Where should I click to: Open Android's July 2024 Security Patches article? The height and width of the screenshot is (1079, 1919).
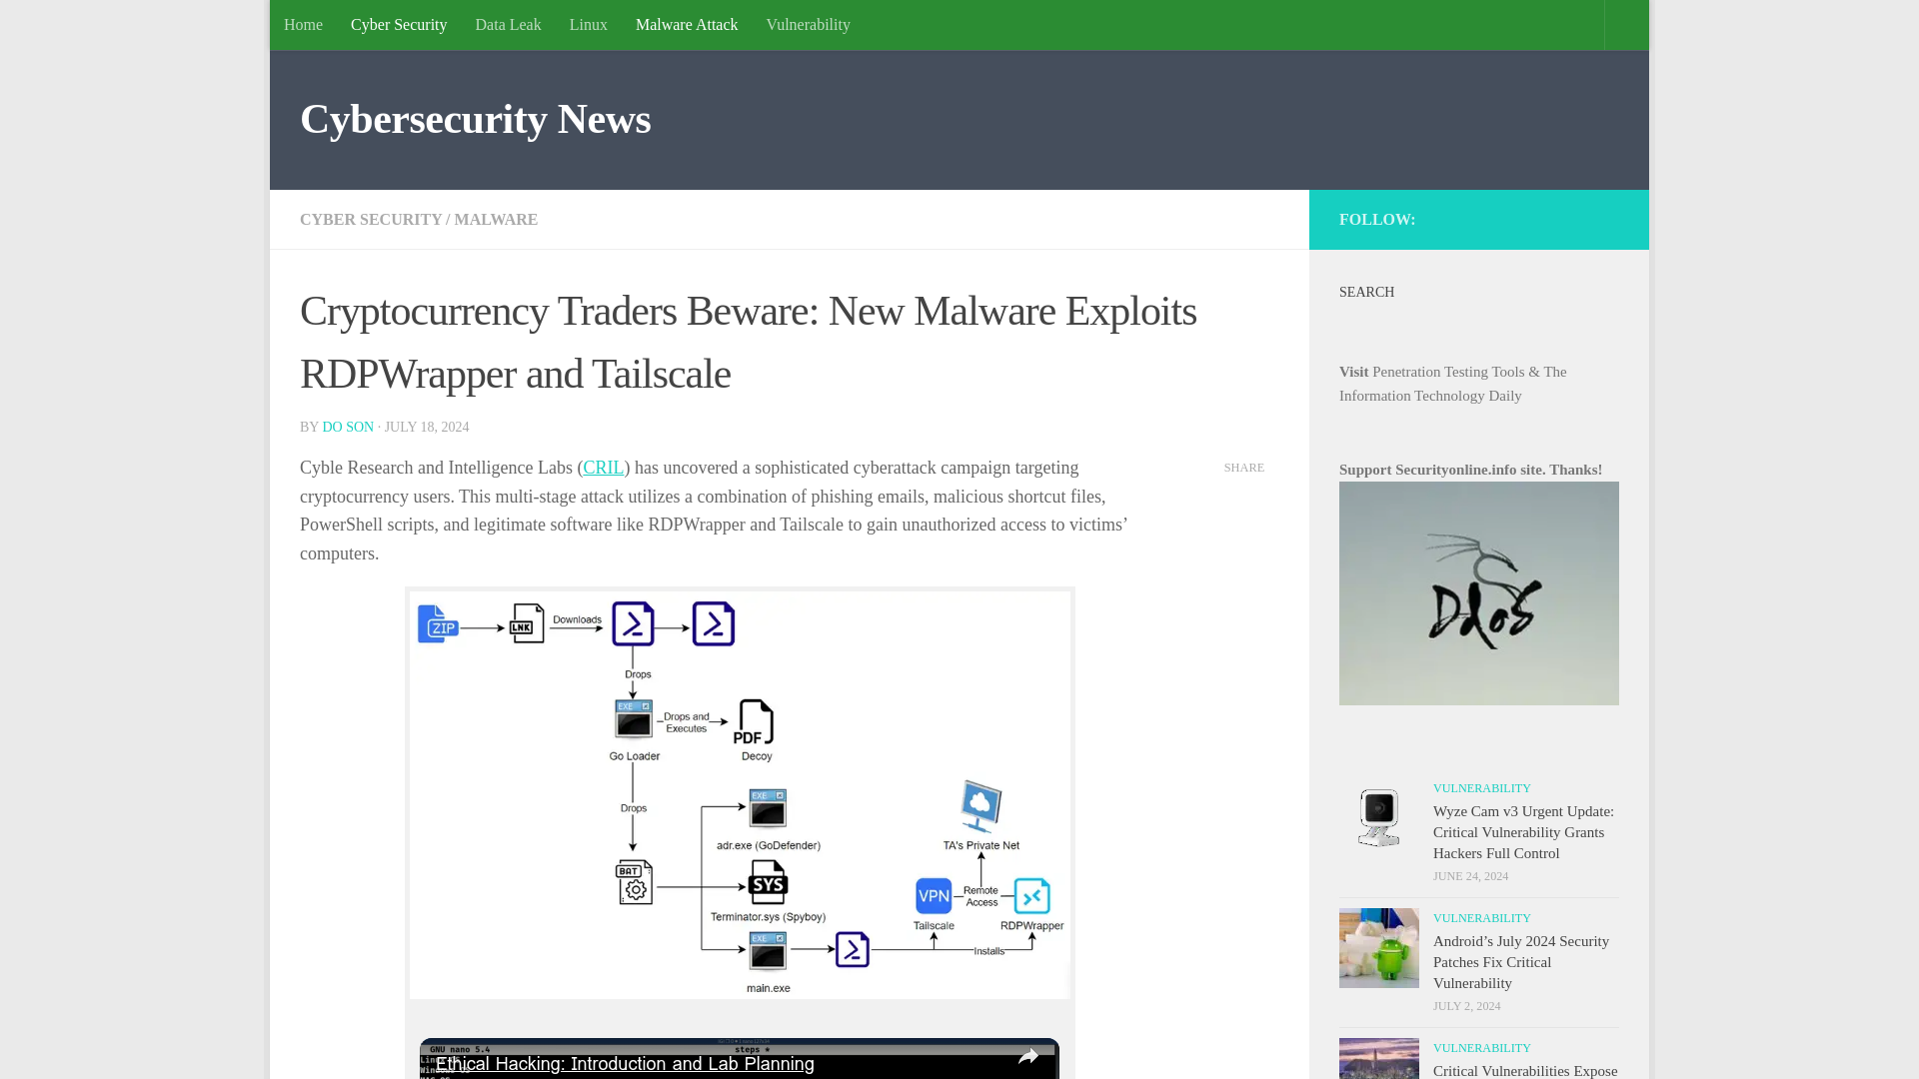[x=1521, y=962]
